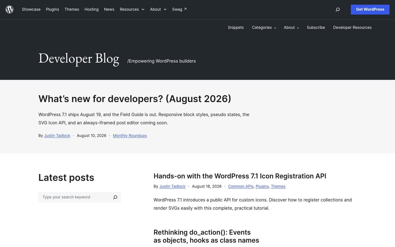Open the Rethinking do_action() post title
The width and height of the screenshot is (395, 247).
206,236
